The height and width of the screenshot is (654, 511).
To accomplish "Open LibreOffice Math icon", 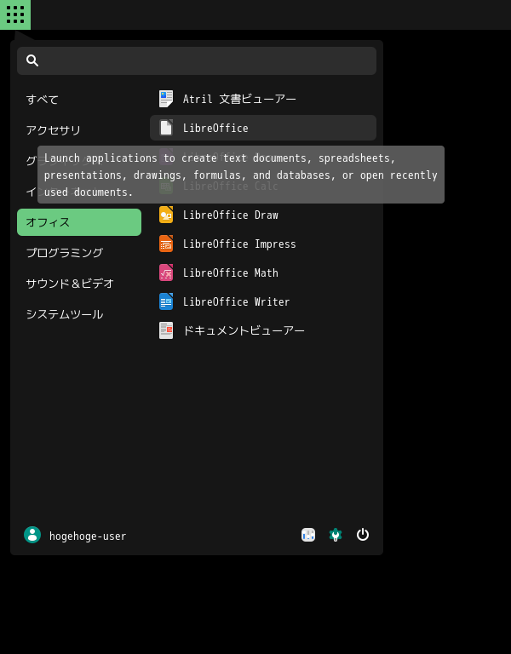I will (x=166, y=272).
